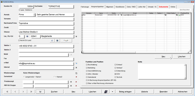This screenshot has height=96, width=195.
Task: Toggle the Nicht-EU-Land checkbox
Action: [19, 40]
